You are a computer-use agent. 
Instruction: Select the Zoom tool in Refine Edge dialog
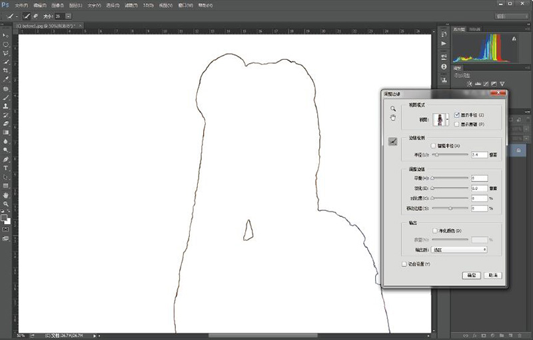tap(393, 108)
